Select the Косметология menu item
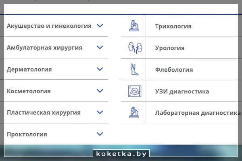 [29, 91]
